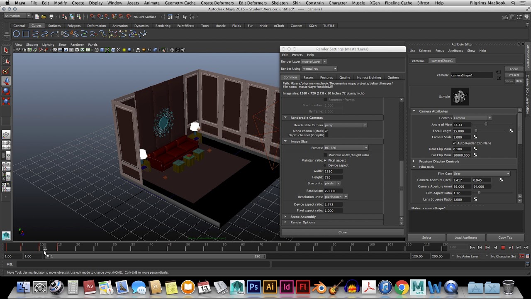Go to start of playback range
The width and height of the screenshot is (531, 299).
(x=473, y=248)
